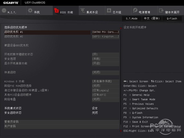The width and height of the screenshot is (184, 138).
Task: Open the 储存并离开 tab
Action: pyautogui.click(x=171, y=10)
